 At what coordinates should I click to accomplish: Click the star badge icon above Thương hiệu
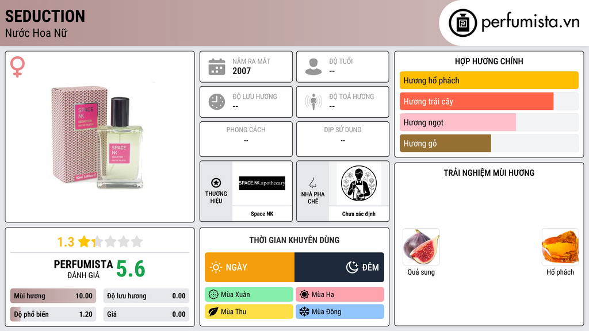click(x=216, y=183)
